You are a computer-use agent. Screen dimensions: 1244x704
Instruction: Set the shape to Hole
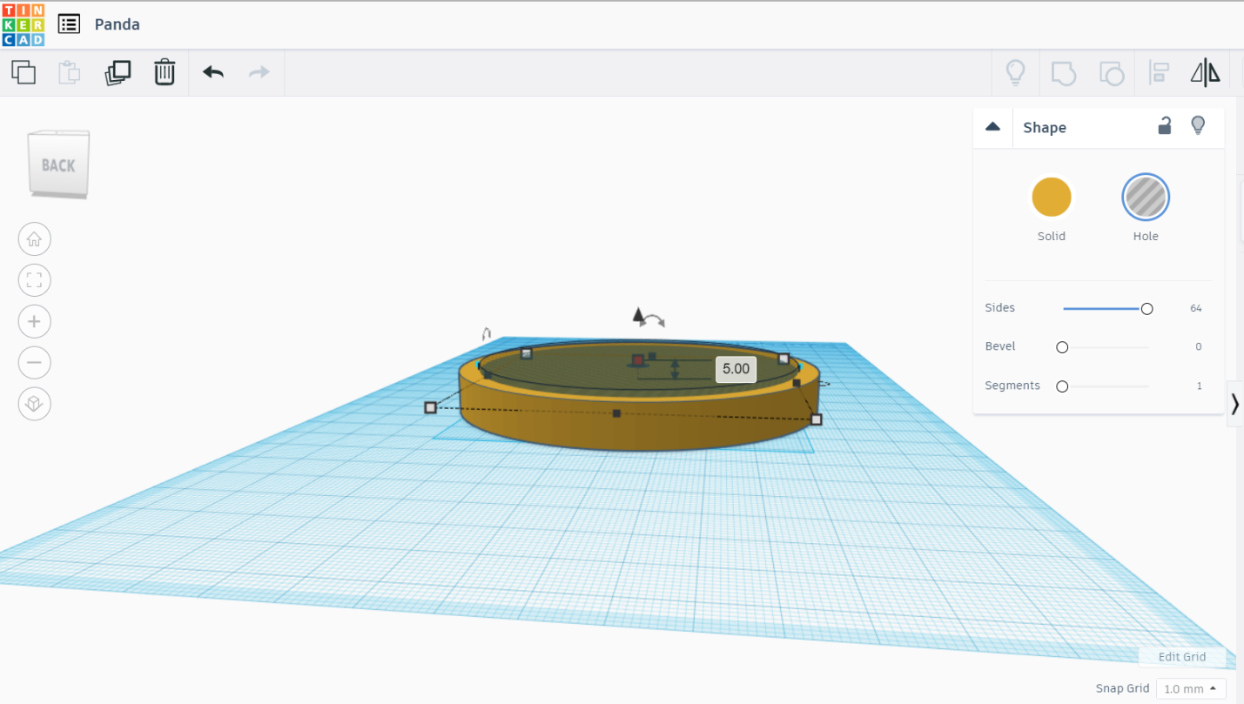coord(1146,197)
